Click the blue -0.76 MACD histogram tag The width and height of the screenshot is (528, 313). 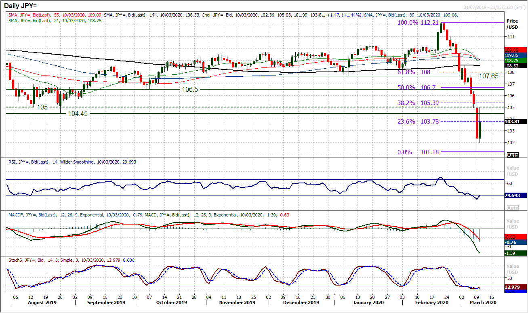click(516, 243)
